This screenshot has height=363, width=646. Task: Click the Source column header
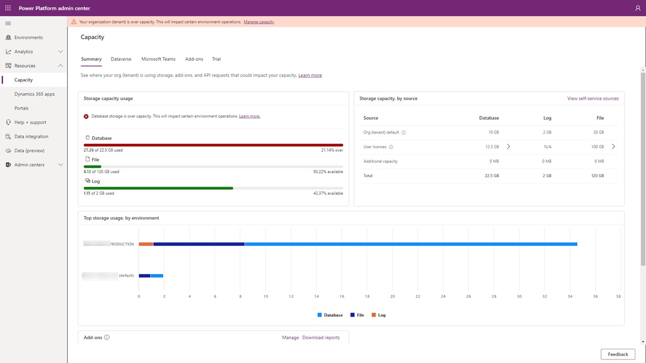pyautogui.click(x=371, y=118)
